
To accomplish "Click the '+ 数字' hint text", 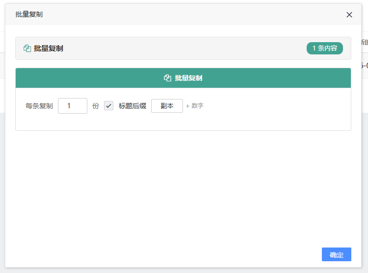I will pyautogui.click(x=195, y=106).
